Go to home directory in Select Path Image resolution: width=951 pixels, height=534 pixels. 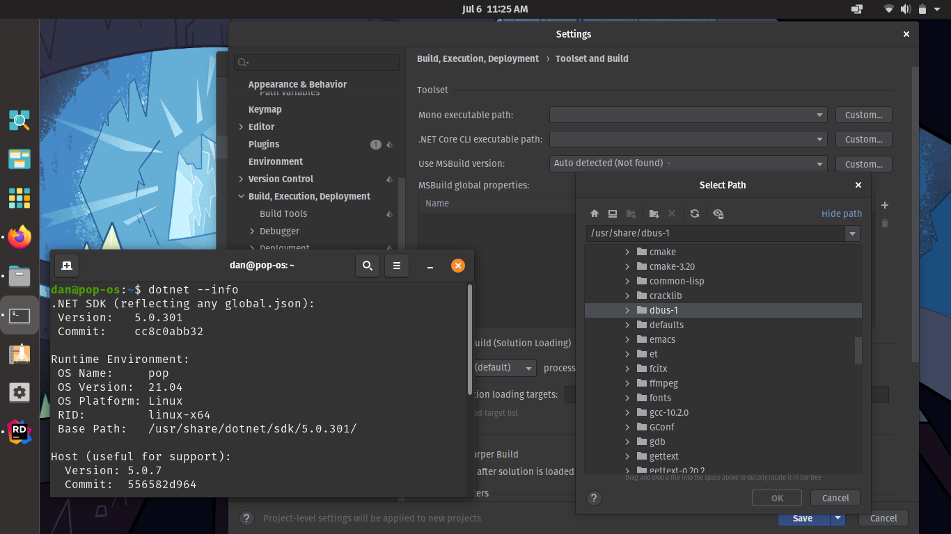pyautogui.click(x=595, y=213)
